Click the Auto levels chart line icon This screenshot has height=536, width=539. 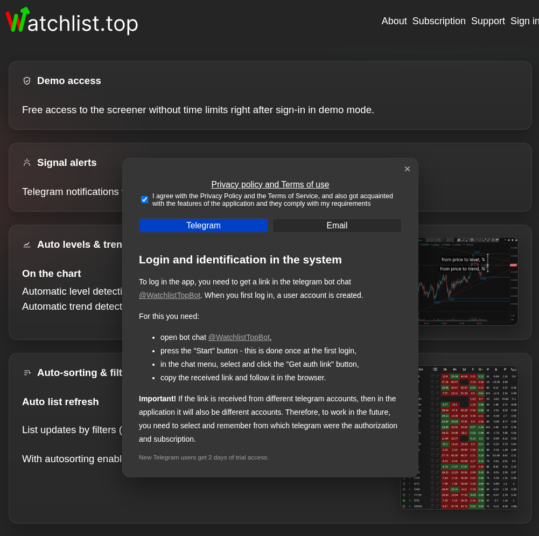[27, 245]
